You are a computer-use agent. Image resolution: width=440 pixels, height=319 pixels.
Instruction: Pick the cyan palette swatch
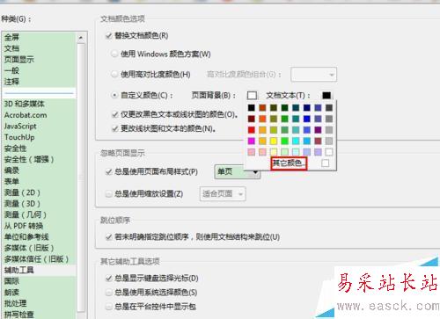tap(296, 141)
